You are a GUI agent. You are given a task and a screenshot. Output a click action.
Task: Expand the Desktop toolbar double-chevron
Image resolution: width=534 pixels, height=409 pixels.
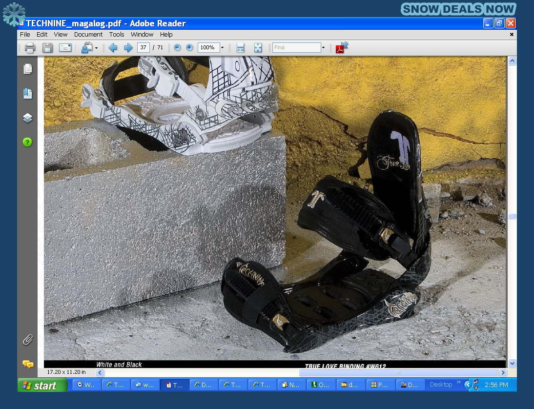(458, 382)
